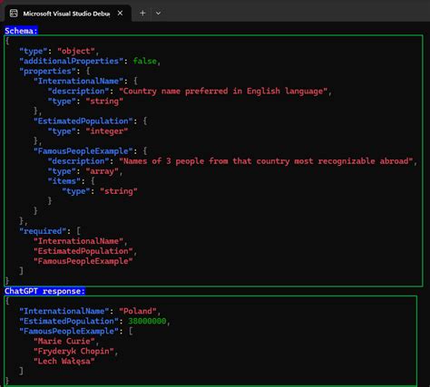
Task: Click the terminal icon on the tab
Action: [14, 14]
